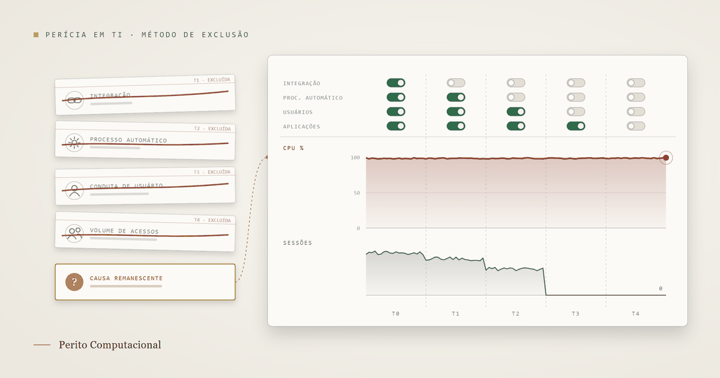This screenshot has width=720, height=378.
Task: Turn on the Integração toggle in column T3
Action: 576,83
